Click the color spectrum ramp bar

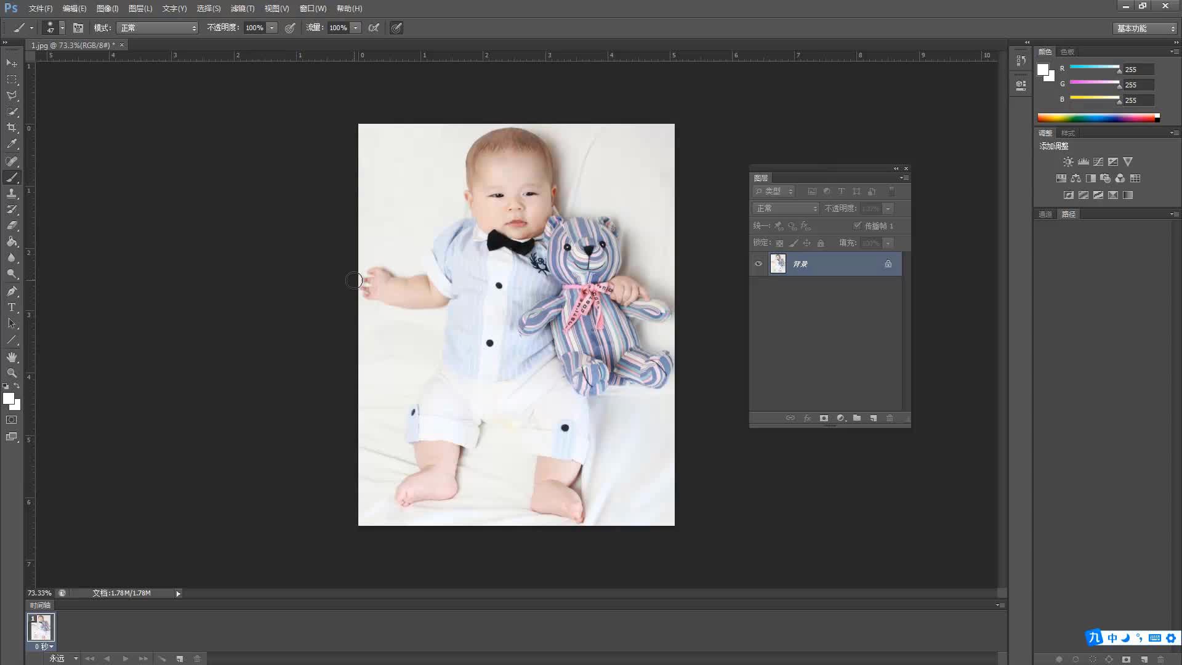[x=1096, y=118]
